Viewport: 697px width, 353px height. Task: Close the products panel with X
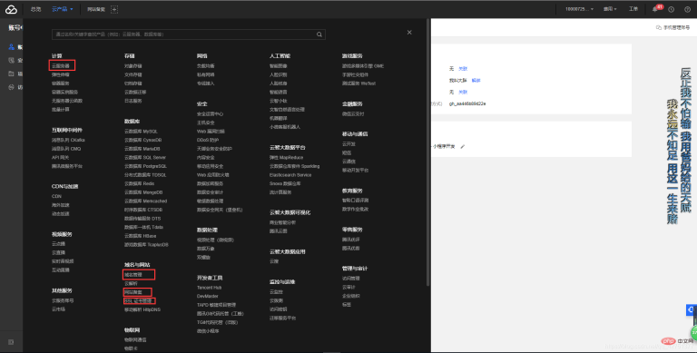tap(409, 33)
